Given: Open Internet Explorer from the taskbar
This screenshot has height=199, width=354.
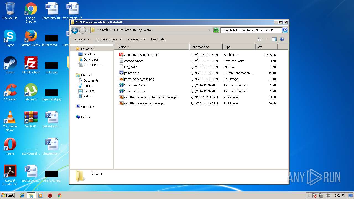Looking at the screenshot, I should coord(22,195).
